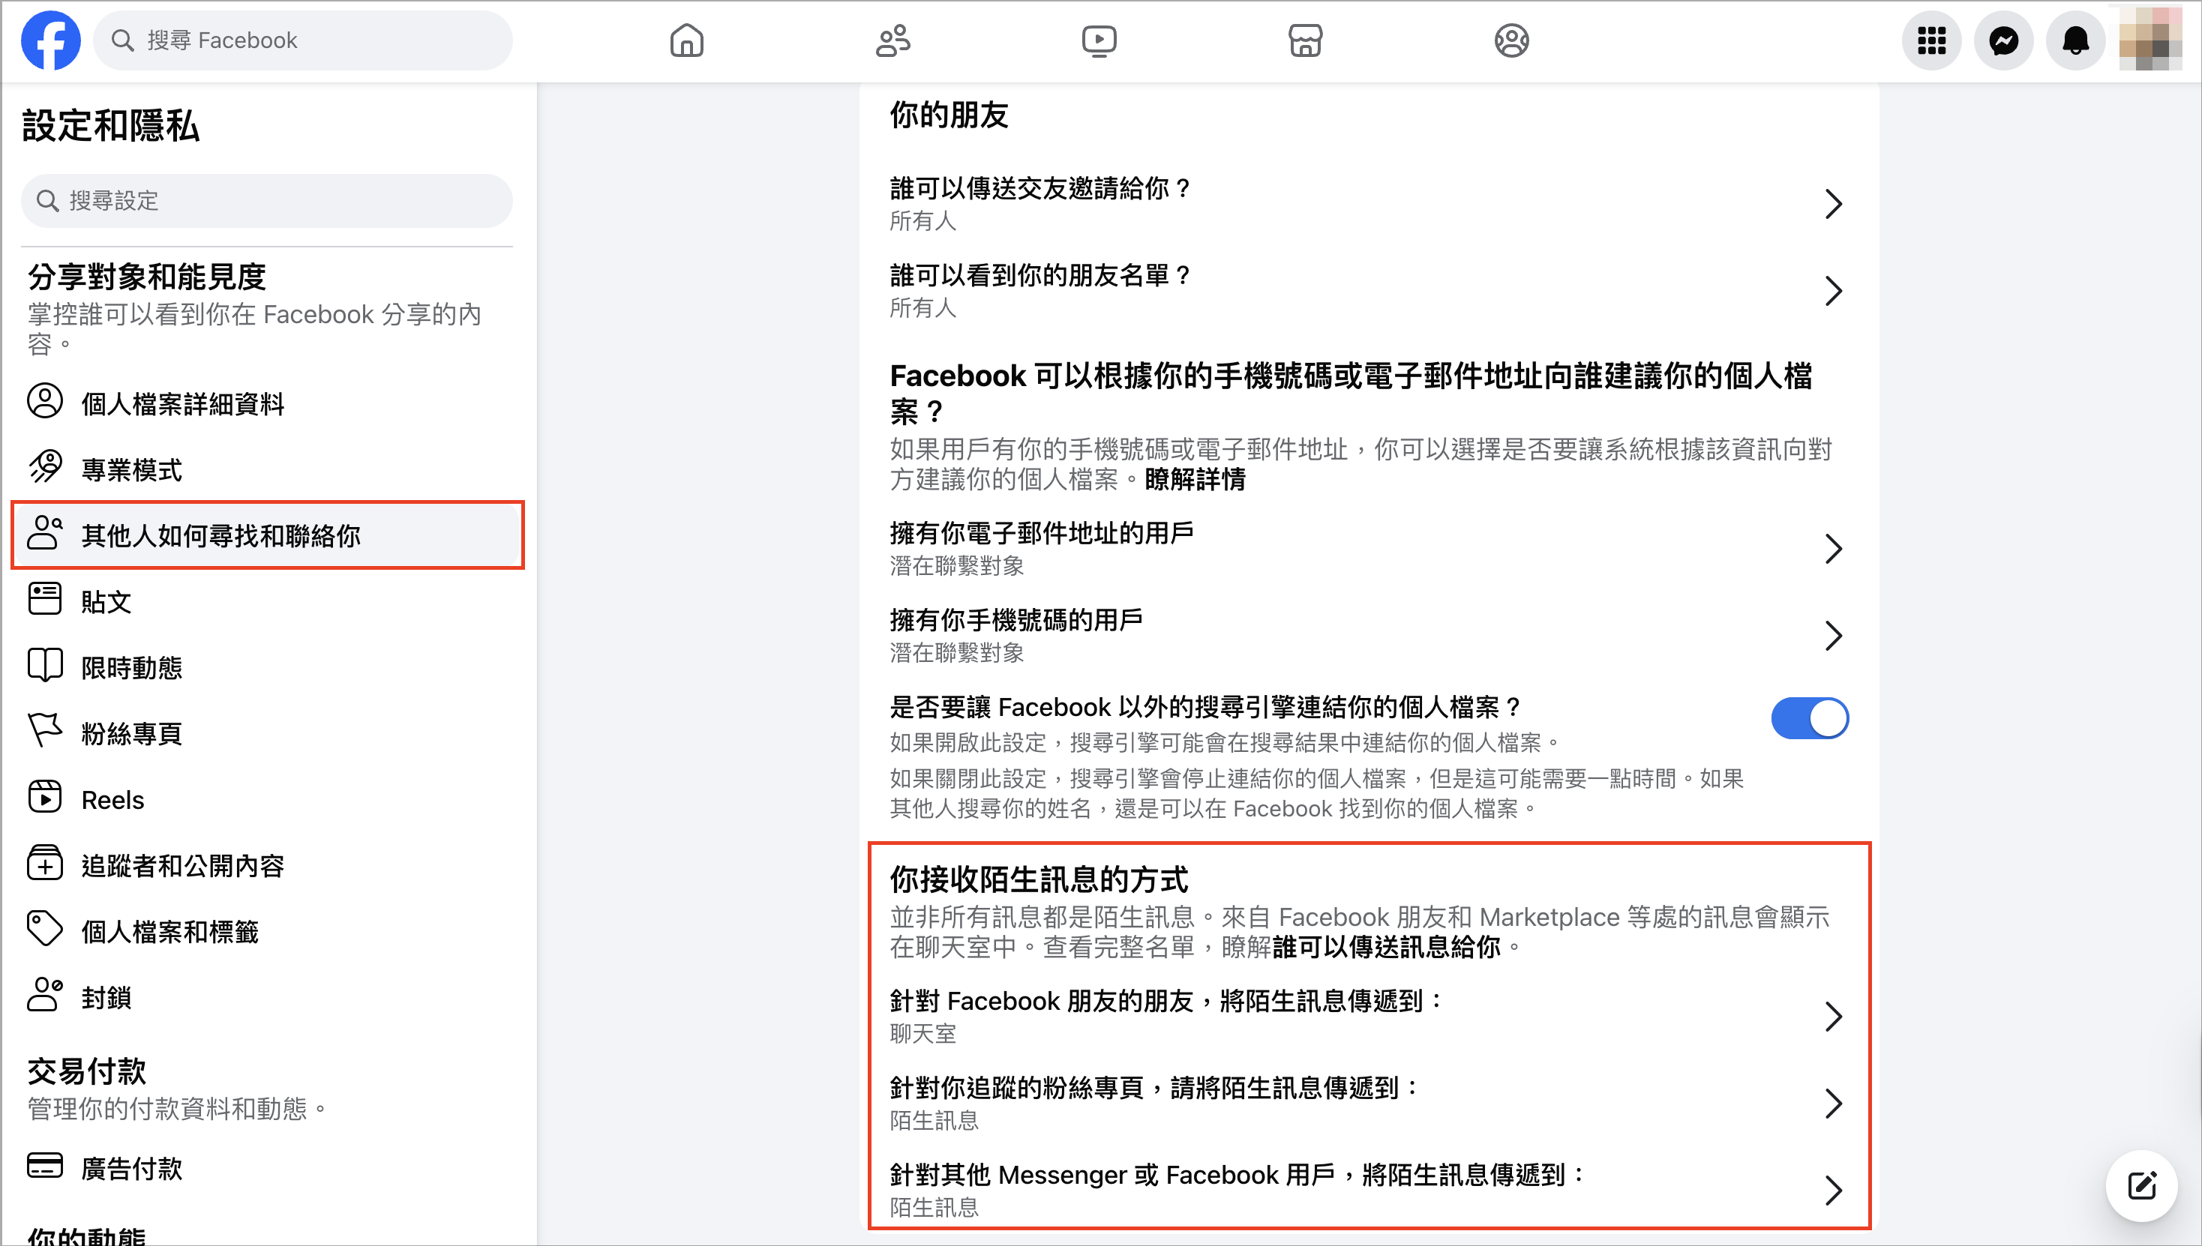Open the Home feed icon
The height and width of the screenshot is (1246, 2202).
(x=687, y=40)
